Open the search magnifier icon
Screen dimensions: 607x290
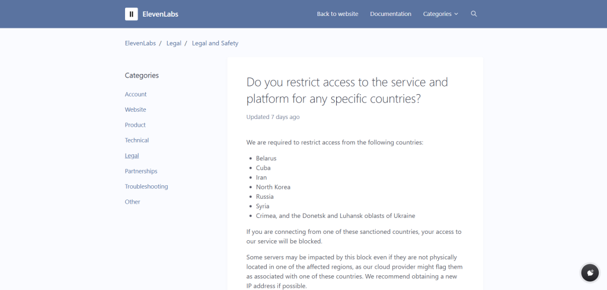(x=474, y=14)
